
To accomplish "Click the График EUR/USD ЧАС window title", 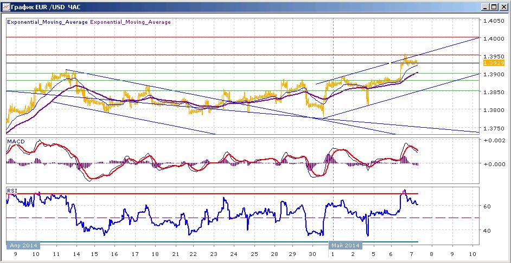I will tap(46, 7).
